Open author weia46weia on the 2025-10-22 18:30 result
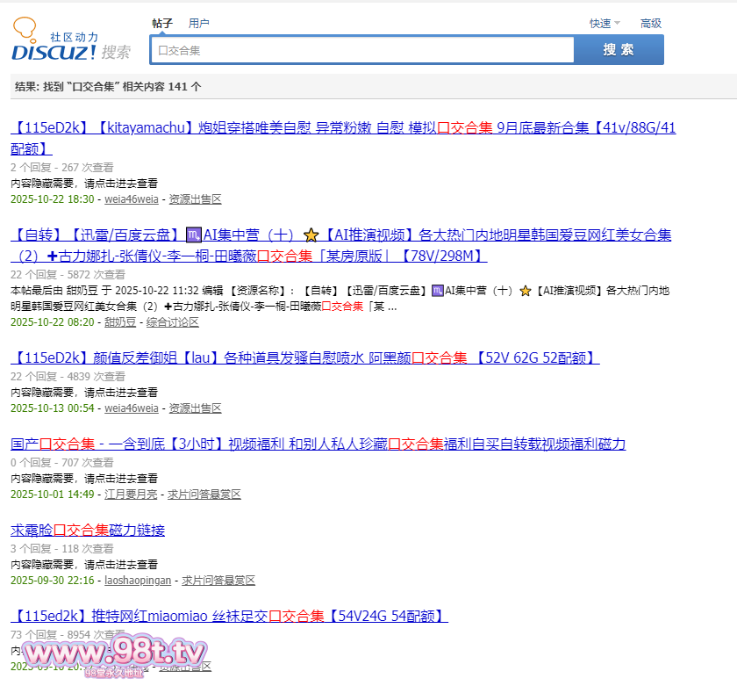 point(132,199)
